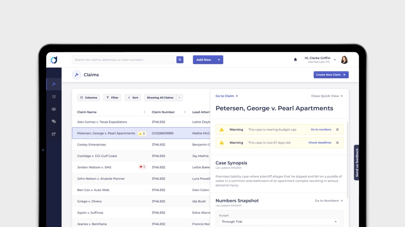Open the notifications bell
The width and height of the screenshot is (405, 227).
295,60
